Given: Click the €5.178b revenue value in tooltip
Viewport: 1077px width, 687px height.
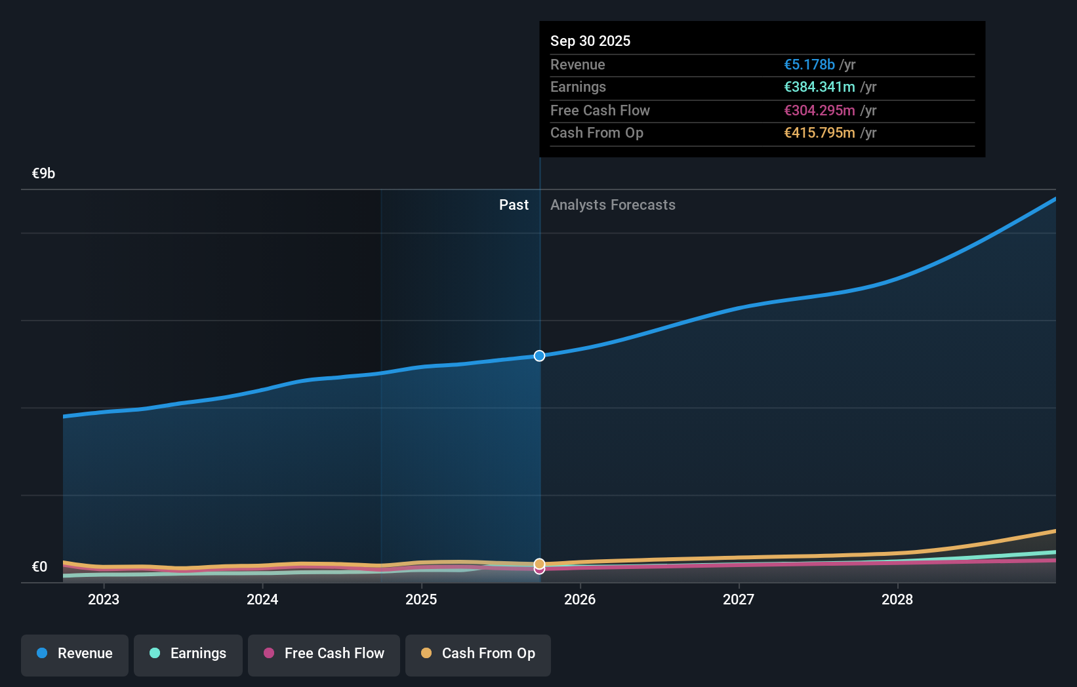Looking at the screenshot, I should pos(809,65).
